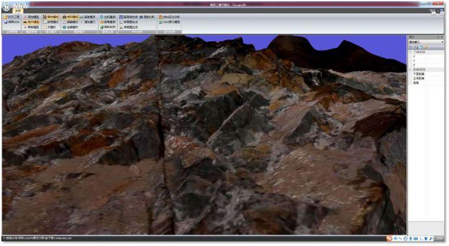Select the highlighted 填充模式 fill mode
Viewport: 449px width, 246px height.
51,17
